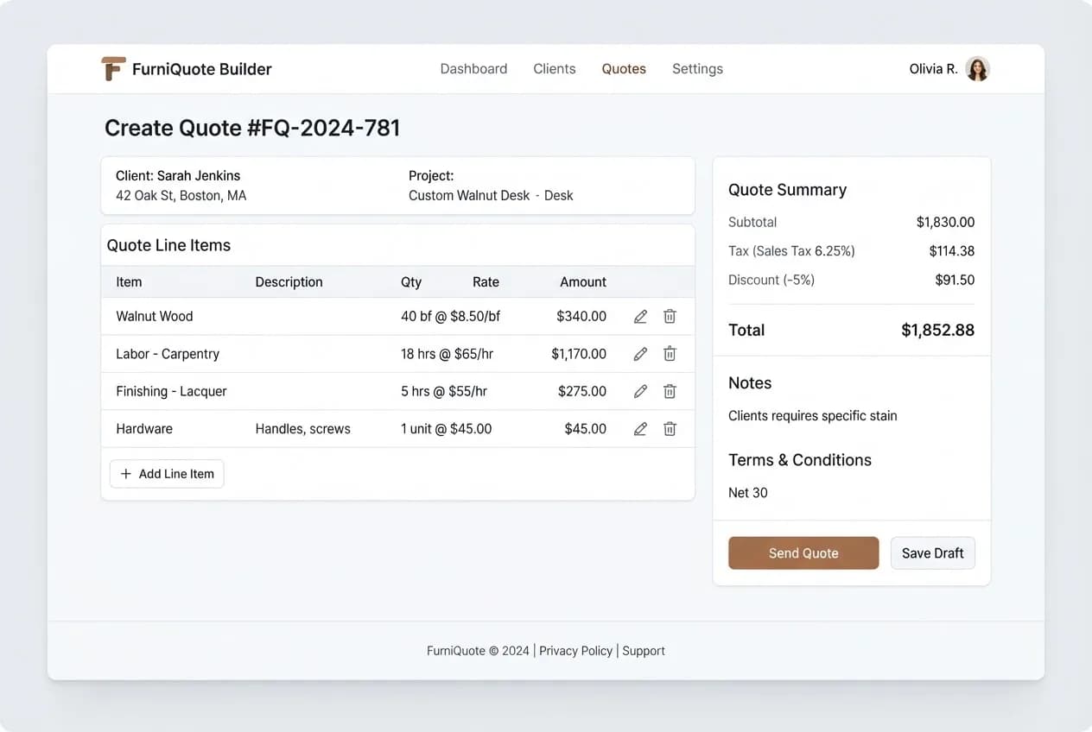This screenshot has height=732, width=1092.
Task: Select project Custom Walnut Desk - Desk
Action: coord(491,196)
